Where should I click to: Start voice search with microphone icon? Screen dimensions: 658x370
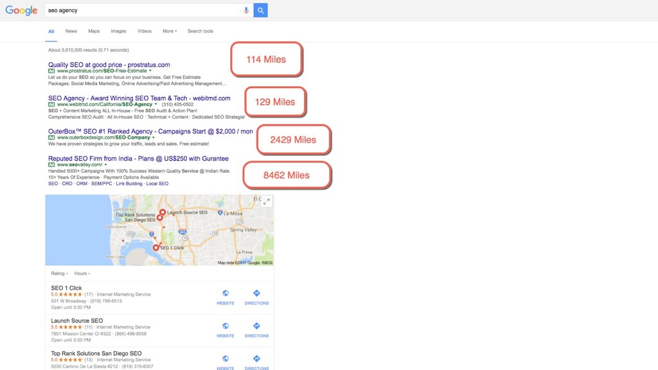[246, 10]
